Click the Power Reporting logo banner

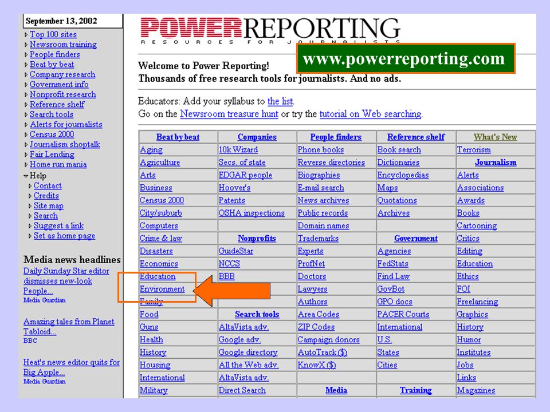click(270, 30)
